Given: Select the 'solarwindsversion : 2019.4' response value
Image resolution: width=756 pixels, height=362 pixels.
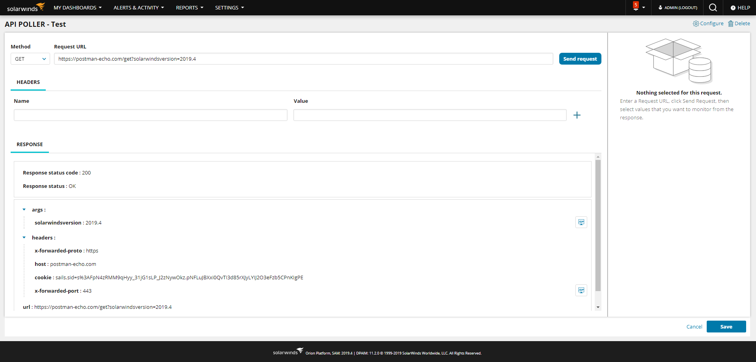Looking at the screenshot, I should (68, 223).
